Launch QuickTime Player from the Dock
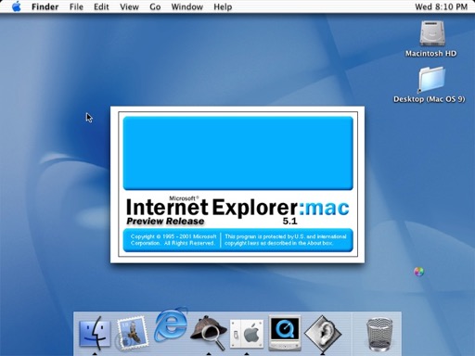475x356 pixels. (x=285, y=333)
